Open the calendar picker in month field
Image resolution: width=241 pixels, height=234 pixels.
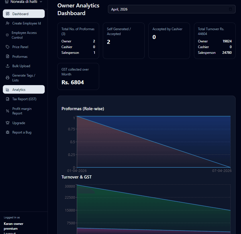point(230,9)
